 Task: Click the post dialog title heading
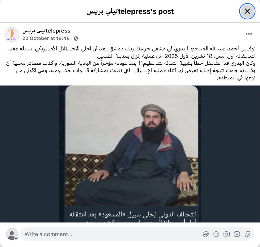tap(130, 11)
